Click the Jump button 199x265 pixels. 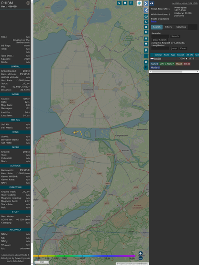click(174, 48)
